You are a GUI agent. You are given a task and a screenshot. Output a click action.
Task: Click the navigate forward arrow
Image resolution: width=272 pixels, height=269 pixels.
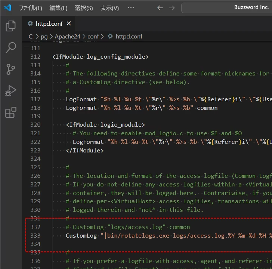coord(171,8)
